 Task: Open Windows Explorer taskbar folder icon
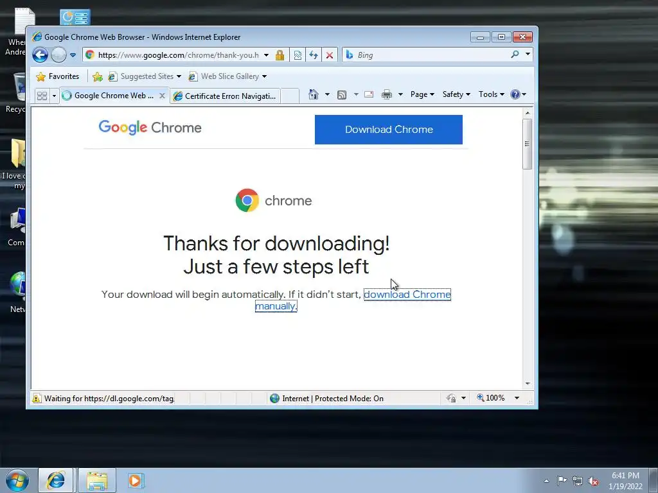97,480
